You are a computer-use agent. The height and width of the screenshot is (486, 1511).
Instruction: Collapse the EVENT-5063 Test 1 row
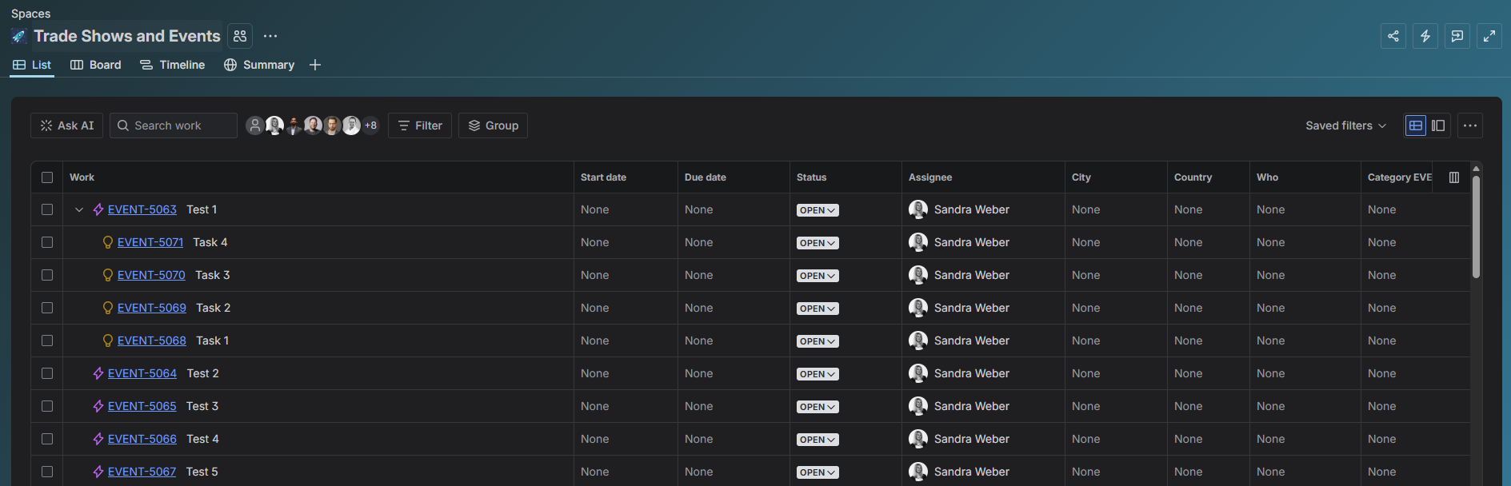point(79,209)
